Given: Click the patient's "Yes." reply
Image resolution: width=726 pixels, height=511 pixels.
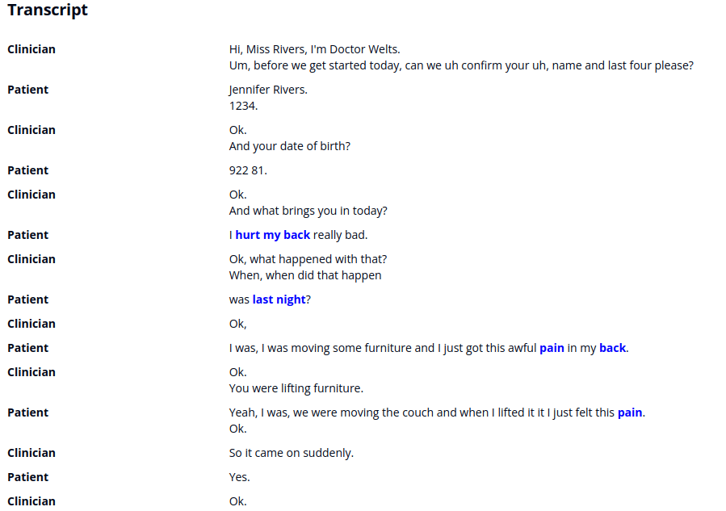Looking at the screenshot, I should (x=239, y=477).
